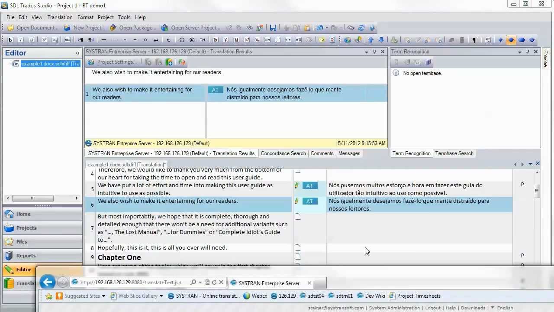Open help with the blue question icon
This screenshot has width=554, height=312.
click(x=372, y=28)
